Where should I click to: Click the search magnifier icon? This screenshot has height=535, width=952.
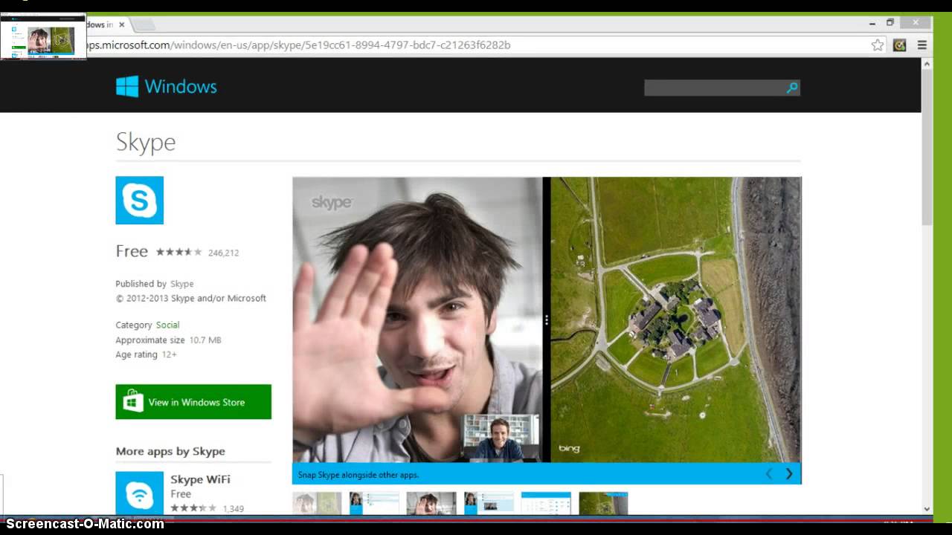point(792,88)
